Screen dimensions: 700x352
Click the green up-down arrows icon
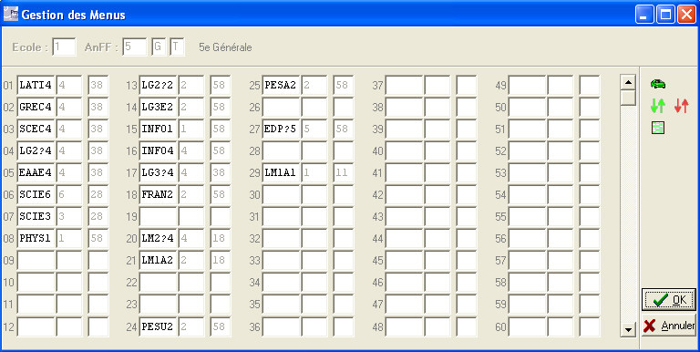point(657,106)
